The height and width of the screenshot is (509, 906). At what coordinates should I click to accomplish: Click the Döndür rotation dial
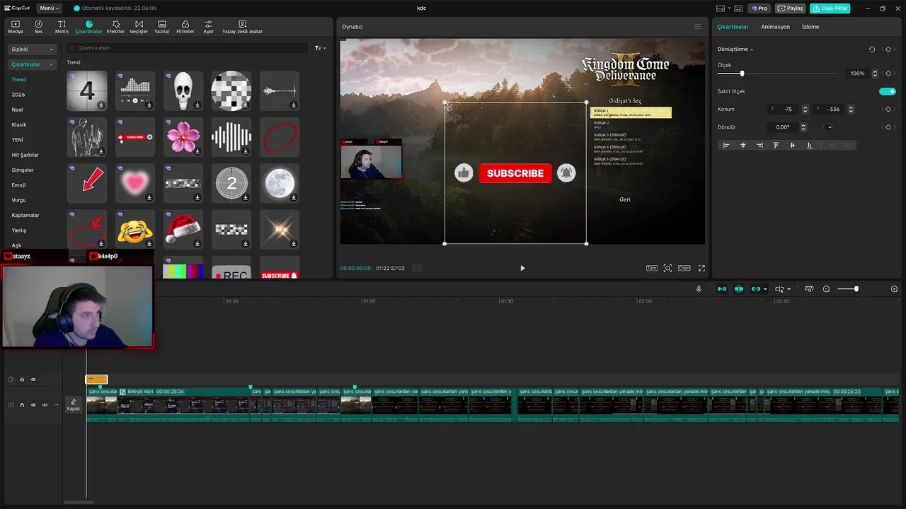pyautogui.click(x=829, y=127)
